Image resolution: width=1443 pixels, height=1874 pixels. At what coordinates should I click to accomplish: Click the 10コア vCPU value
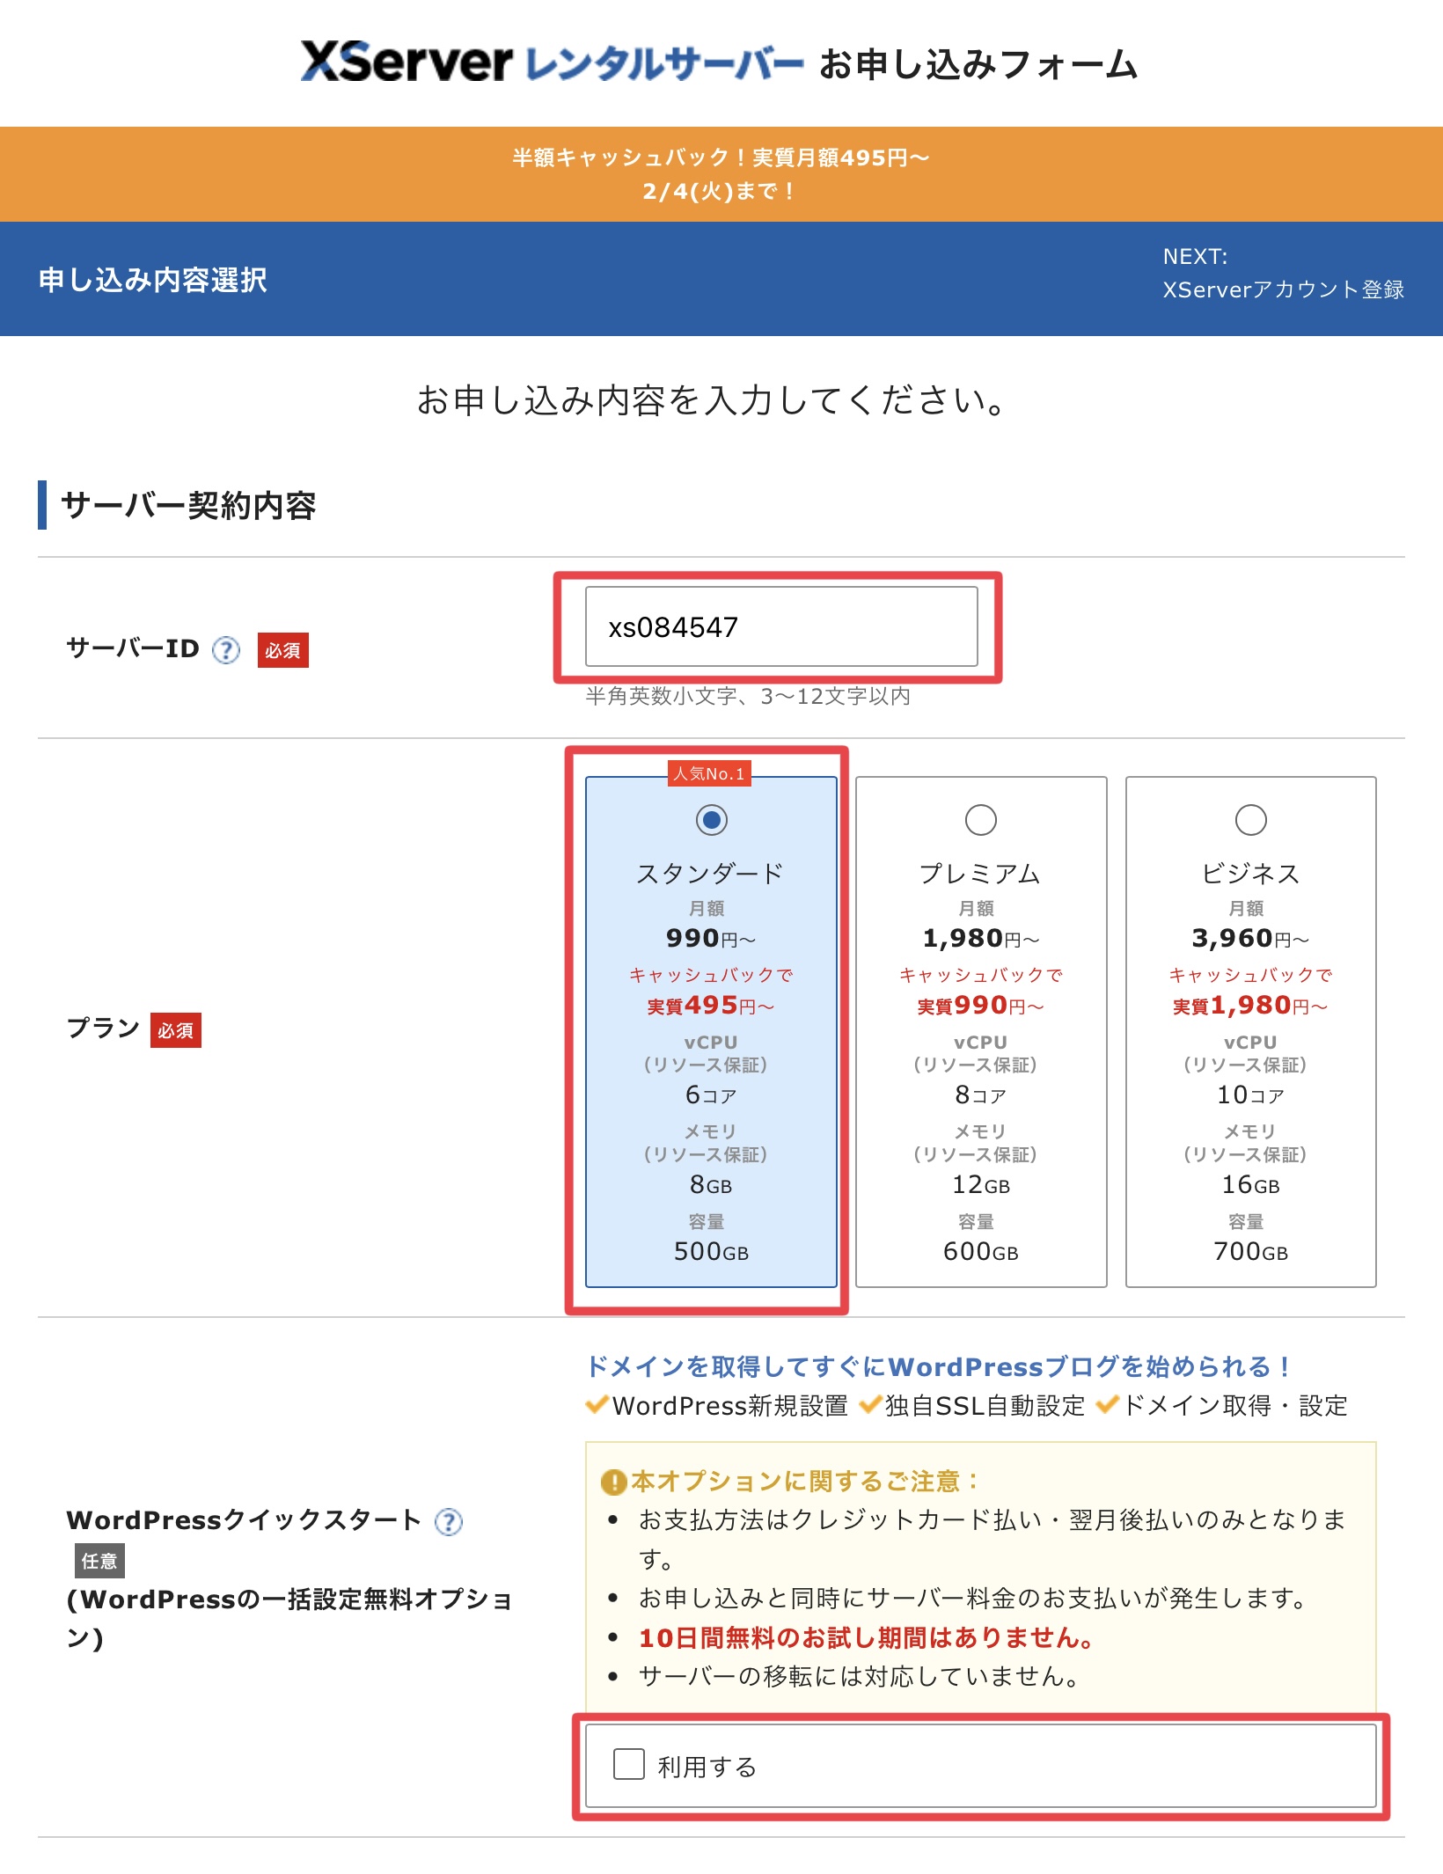pos(1250,1094)
